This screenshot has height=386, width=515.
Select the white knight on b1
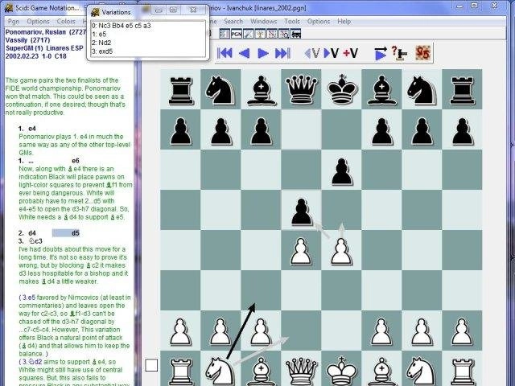220,370
